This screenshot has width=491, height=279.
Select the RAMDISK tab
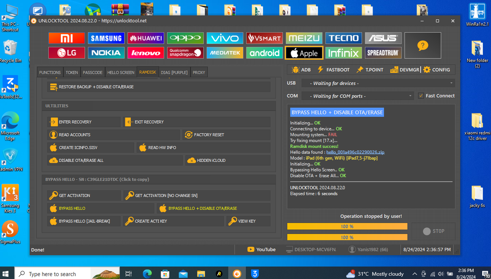148,72
